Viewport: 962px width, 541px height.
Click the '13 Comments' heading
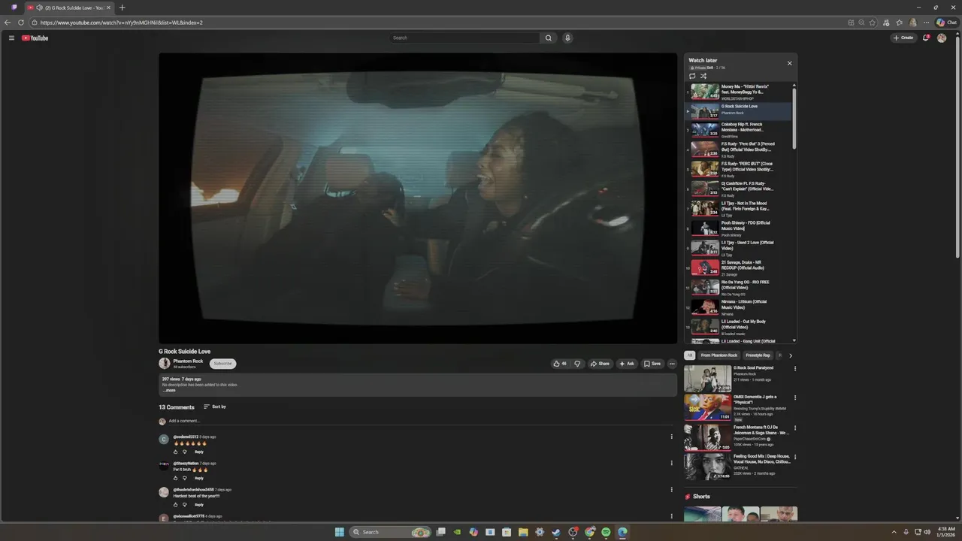[177, 407]
